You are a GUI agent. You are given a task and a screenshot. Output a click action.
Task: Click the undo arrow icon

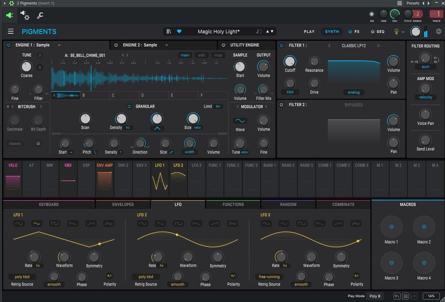[x=397, y=296]
